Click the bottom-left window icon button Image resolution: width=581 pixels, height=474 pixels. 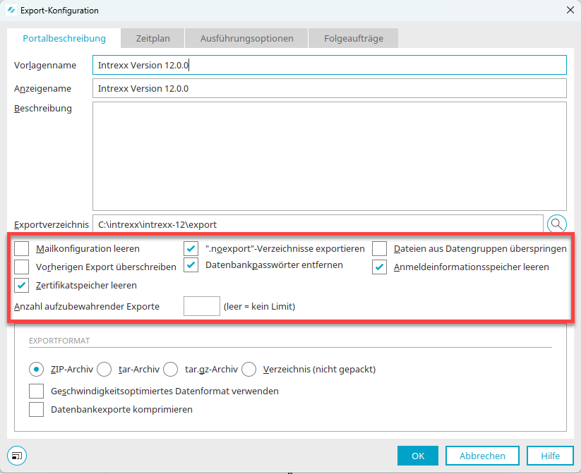16,456
